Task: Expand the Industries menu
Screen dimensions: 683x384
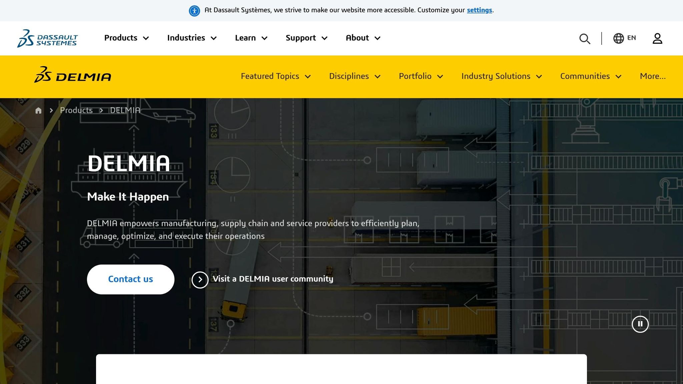Action: [192, 38]
